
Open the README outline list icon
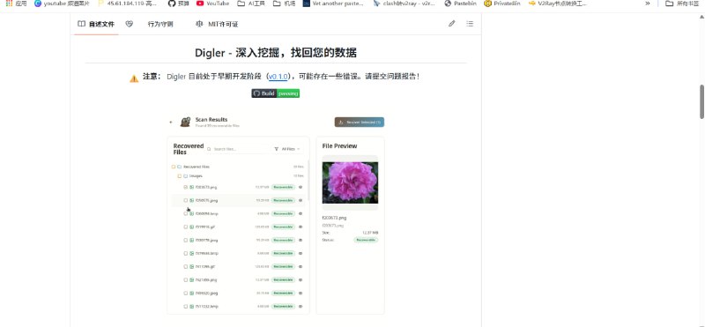[470, 24]
